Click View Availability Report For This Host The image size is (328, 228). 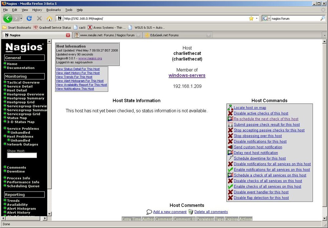click(81, 85)
